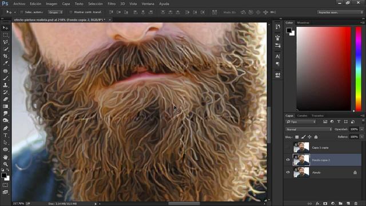Show the Capa 1 copia layer
The height and width of the screenshot is (206, 366).
coord(288,148)
